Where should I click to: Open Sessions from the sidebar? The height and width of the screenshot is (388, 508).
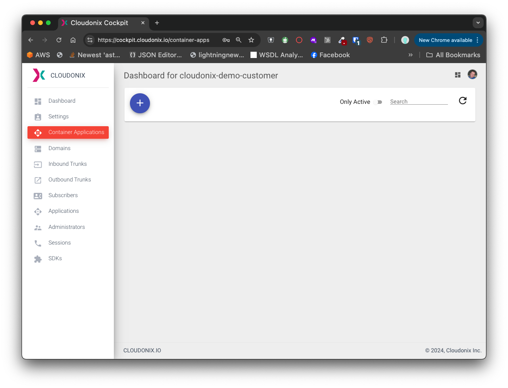coord(60,243)
